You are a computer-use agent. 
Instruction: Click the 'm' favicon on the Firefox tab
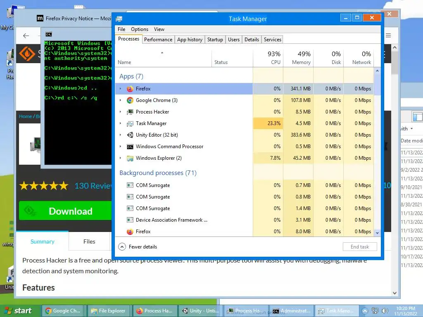40,18
